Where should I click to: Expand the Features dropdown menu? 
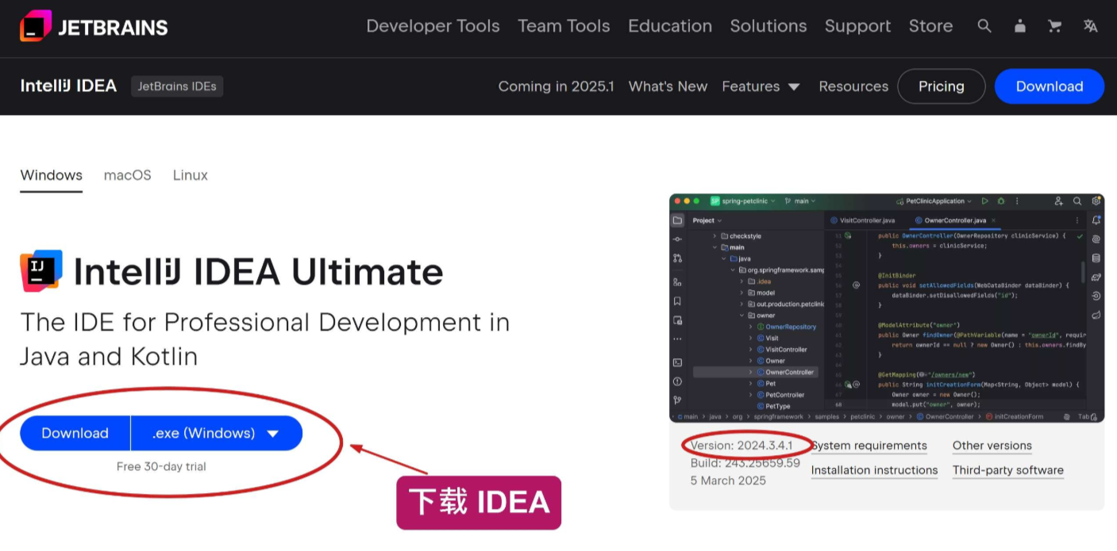tap(761, 86)
